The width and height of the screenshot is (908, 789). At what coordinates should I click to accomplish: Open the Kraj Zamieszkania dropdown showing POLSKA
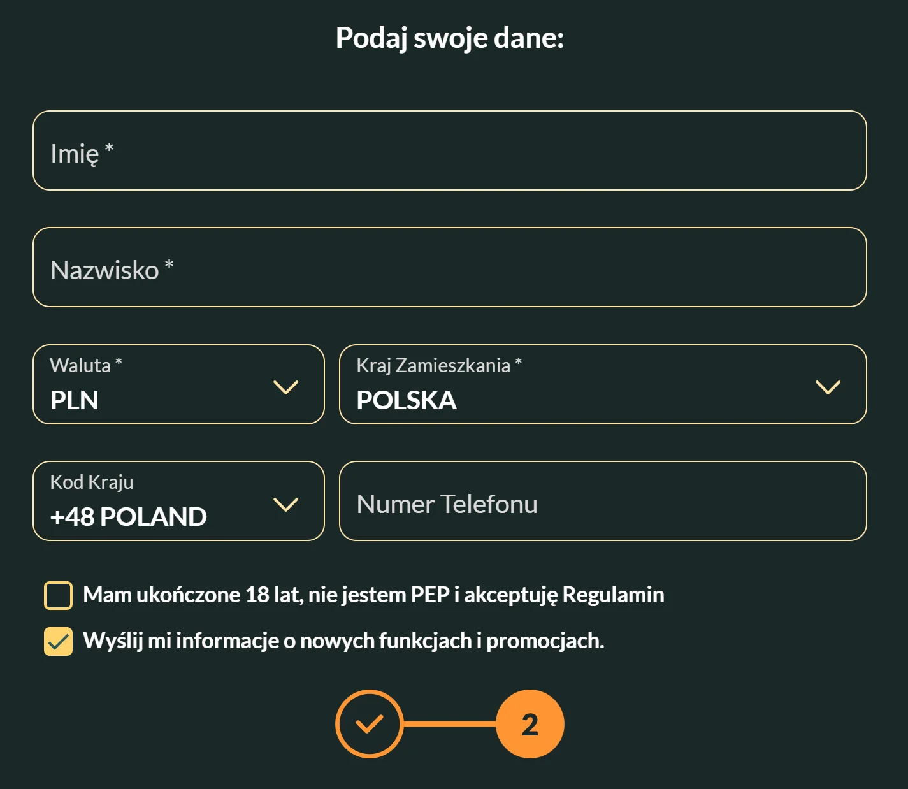602,385
